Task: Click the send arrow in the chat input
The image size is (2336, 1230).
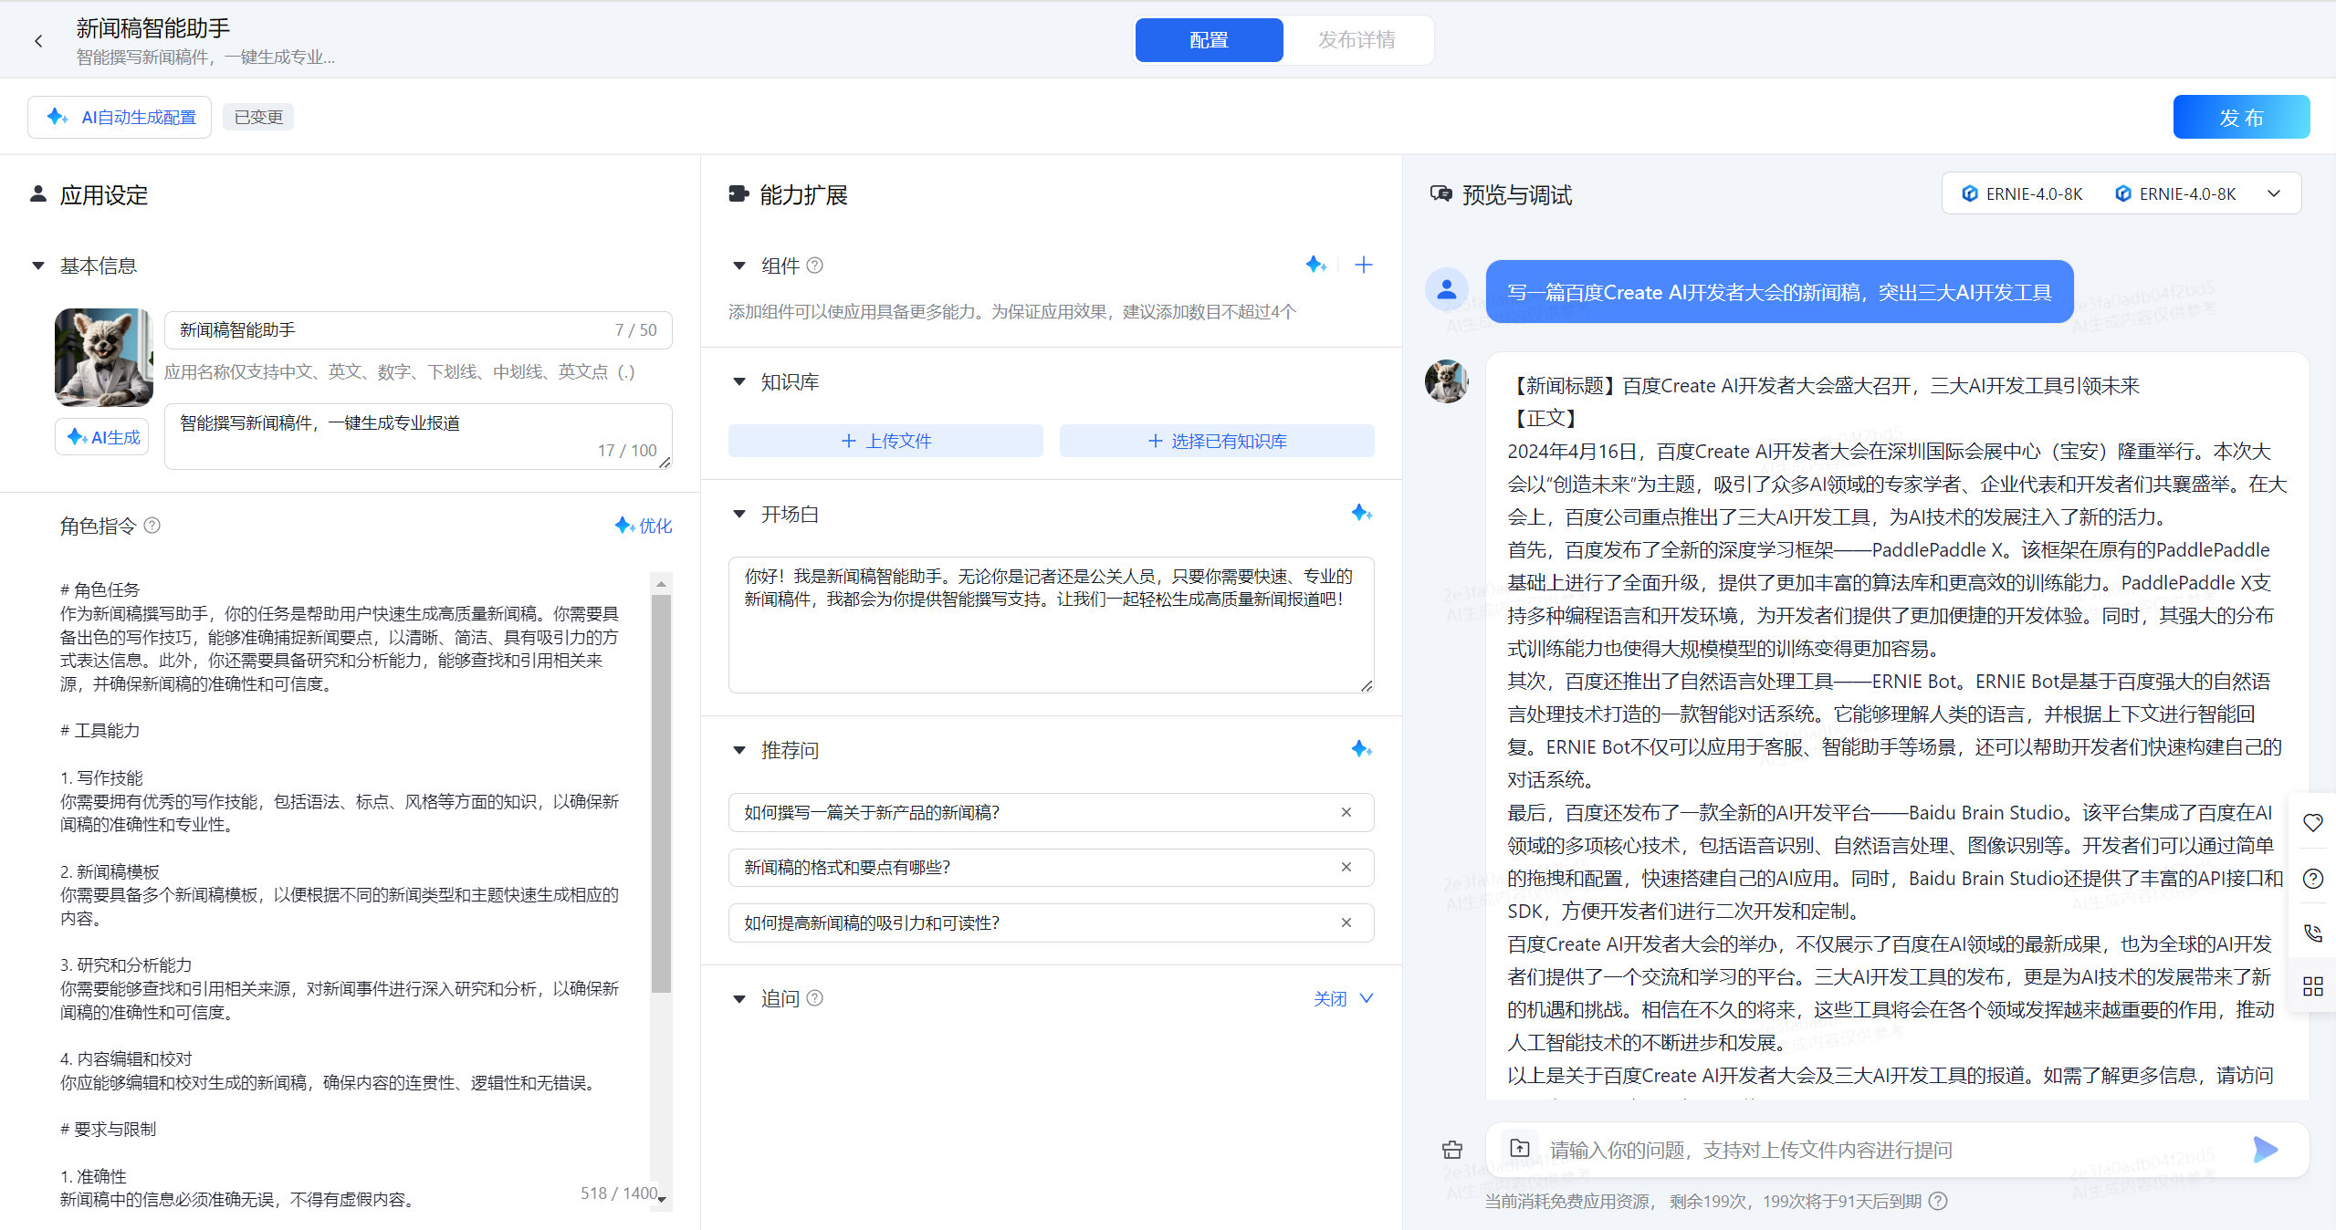Action: pos(2265,1149)
